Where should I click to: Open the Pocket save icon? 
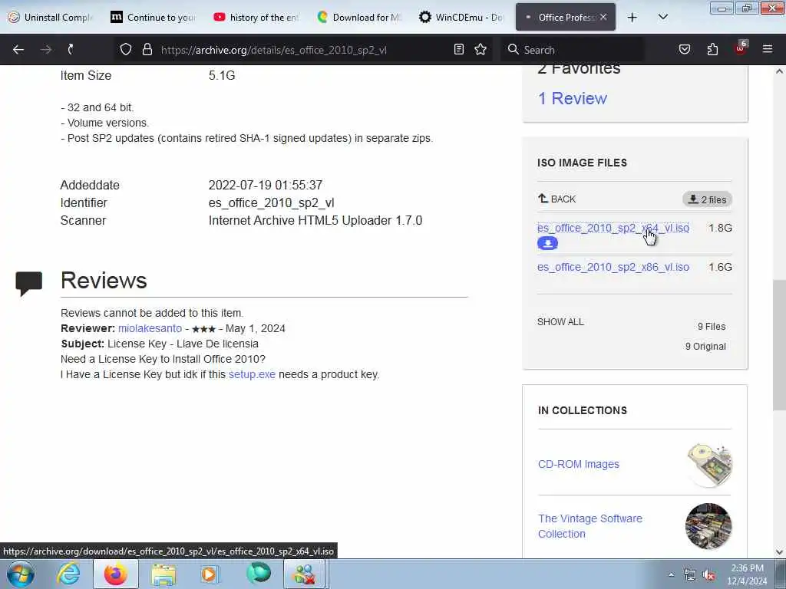click(685, 50)
